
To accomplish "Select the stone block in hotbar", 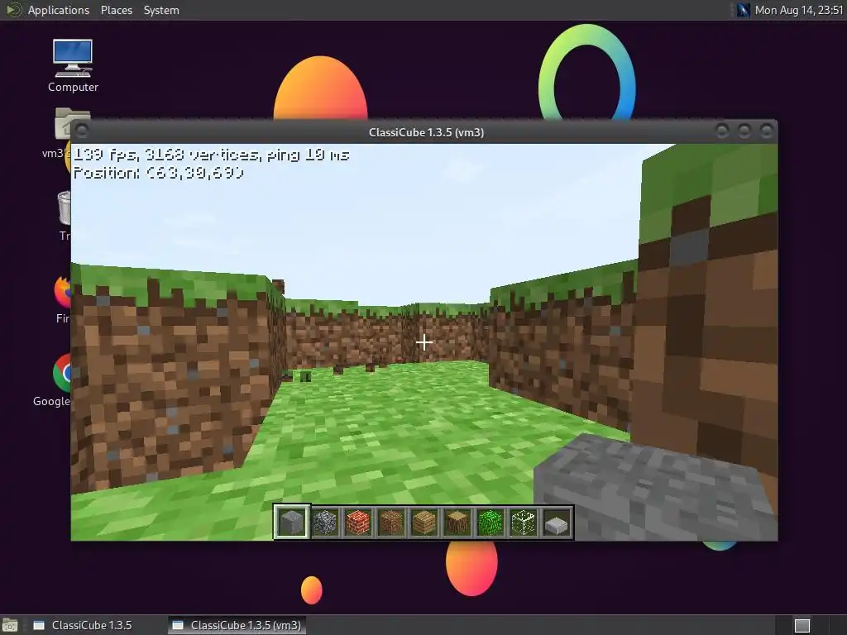I will click(x=292, y=523).
